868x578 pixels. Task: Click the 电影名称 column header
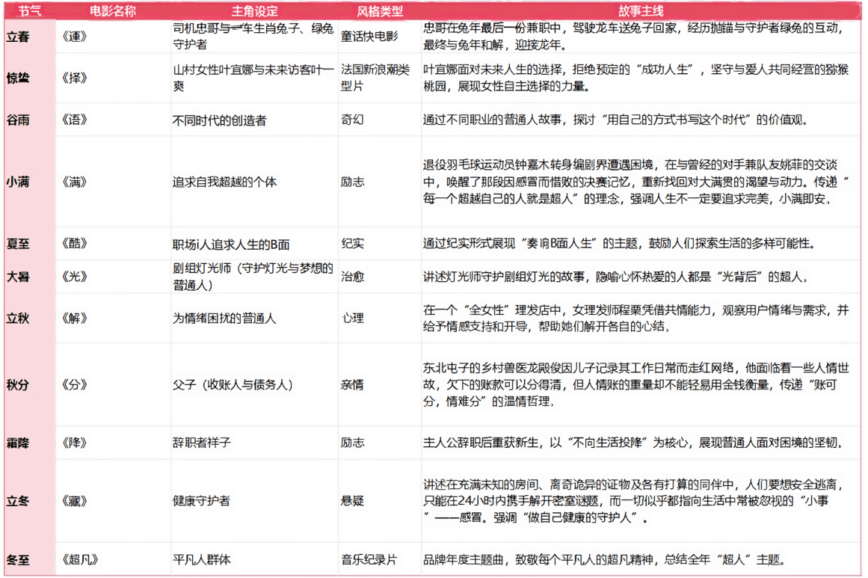[113, 10]
